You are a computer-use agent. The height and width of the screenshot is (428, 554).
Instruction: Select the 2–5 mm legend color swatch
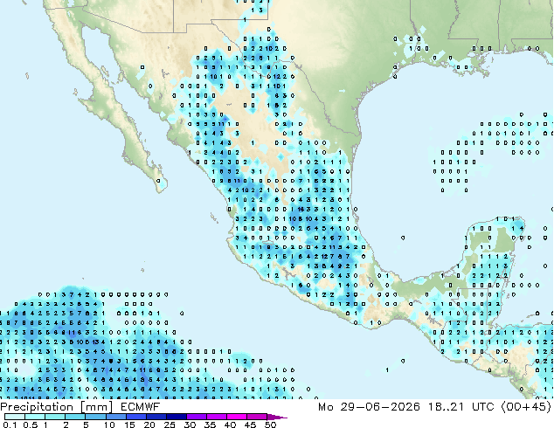point(75,417)
